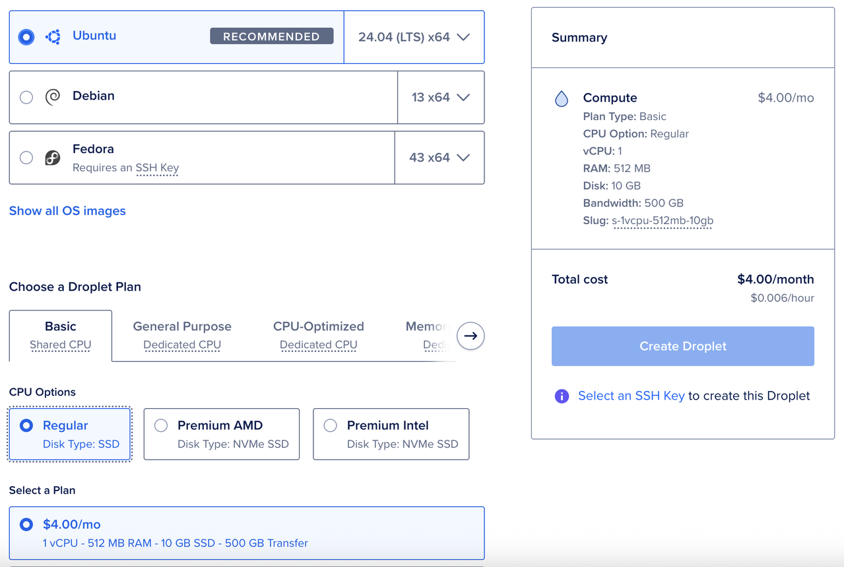Click the s-1vcpu-512mb-10gb slug text
Screen dimensions: 844x567
click(x=663, y=221)
